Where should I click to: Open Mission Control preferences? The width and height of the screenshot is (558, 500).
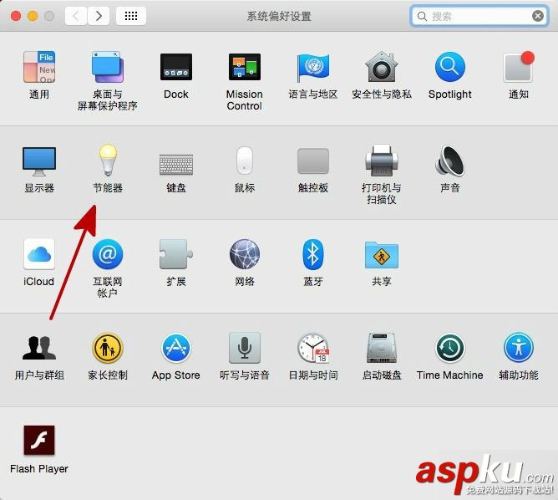coord(245,67)
